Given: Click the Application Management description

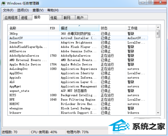Looking at the screenshot, I should coord(79,86).
